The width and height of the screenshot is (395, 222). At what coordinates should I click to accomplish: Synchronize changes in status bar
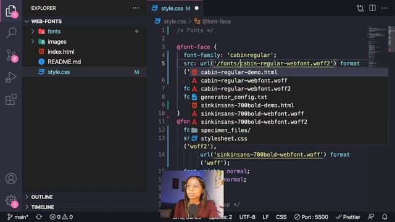[39, 216]
